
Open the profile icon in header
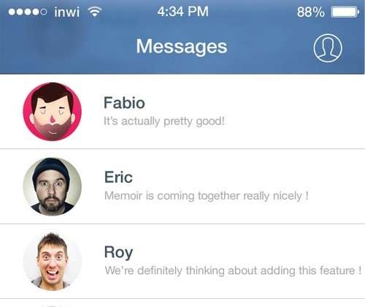328,48
